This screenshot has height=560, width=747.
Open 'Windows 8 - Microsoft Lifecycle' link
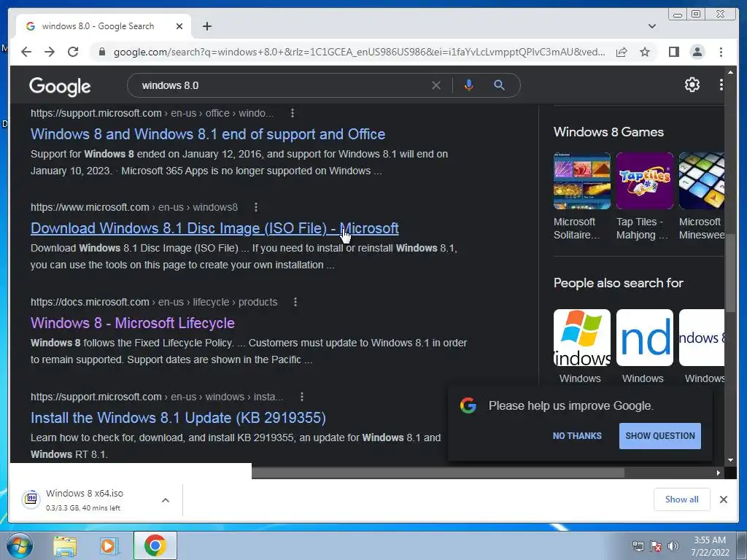(x=133, y=323)
